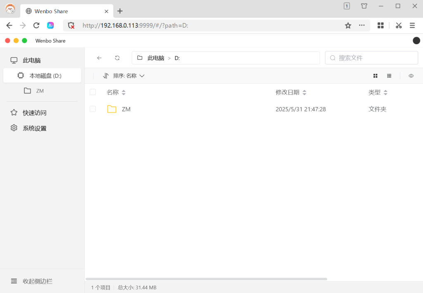The image size is (423, 293).
Task: Switch to large grid view
Action: pos(375,76)
